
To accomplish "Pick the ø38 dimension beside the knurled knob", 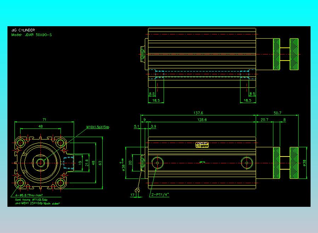I will tap(305, 163).
